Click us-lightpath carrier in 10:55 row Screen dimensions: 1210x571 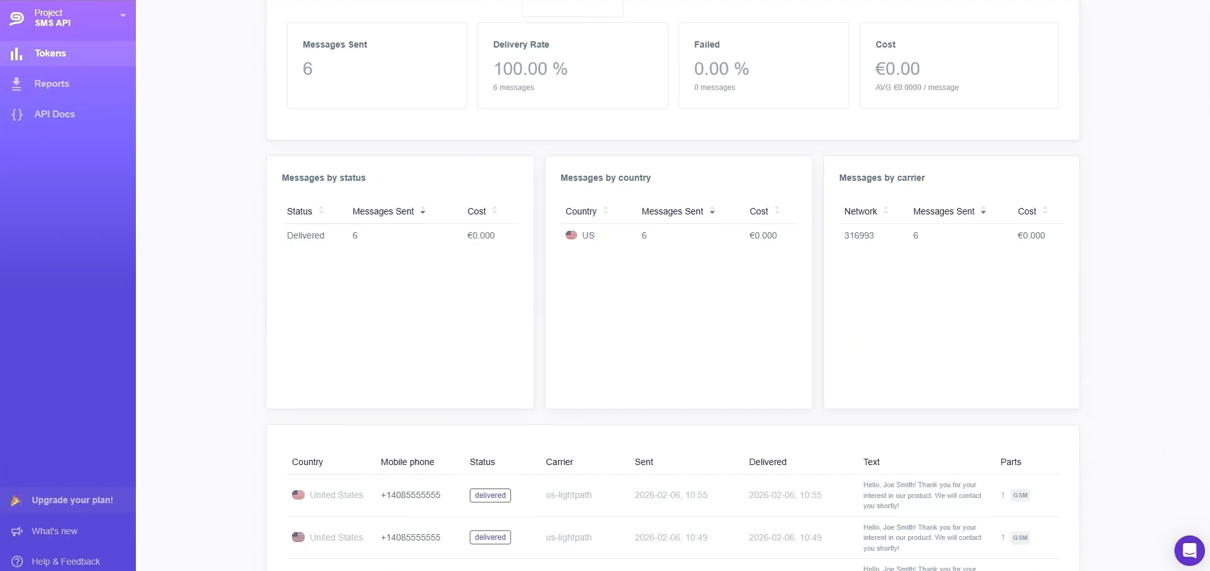tap(569, 495)
